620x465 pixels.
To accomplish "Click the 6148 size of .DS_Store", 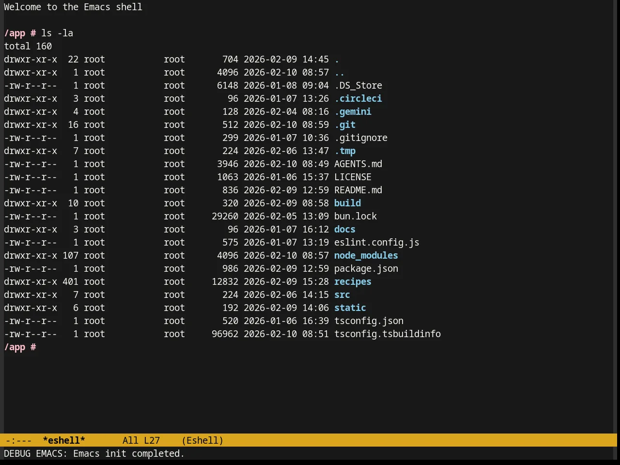I will point(228,85).
